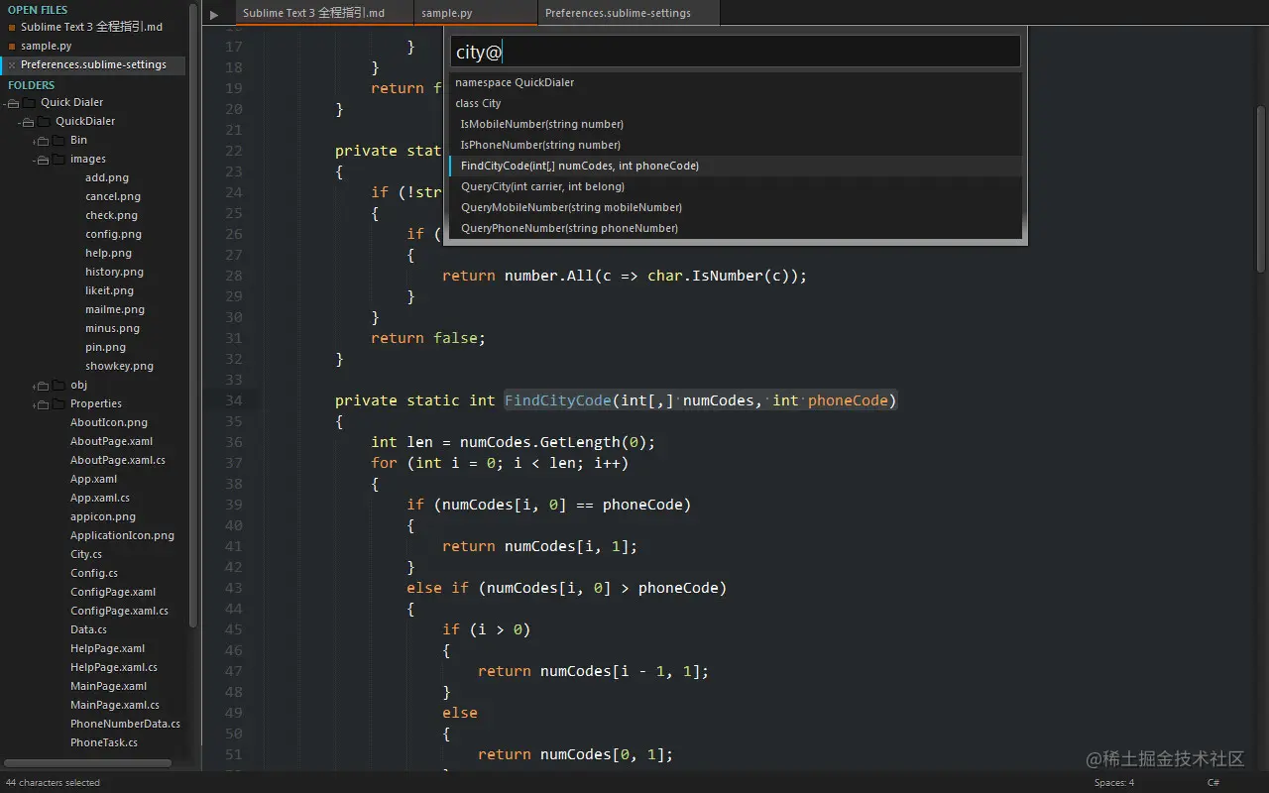Choose QueryPhoneNumber(string phoneNumber) in the symbol list

[x=736, y=228]
